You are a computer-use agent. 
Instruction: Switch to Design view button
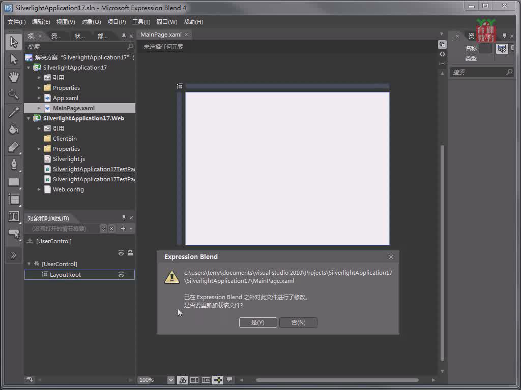[x=442, y=45]
